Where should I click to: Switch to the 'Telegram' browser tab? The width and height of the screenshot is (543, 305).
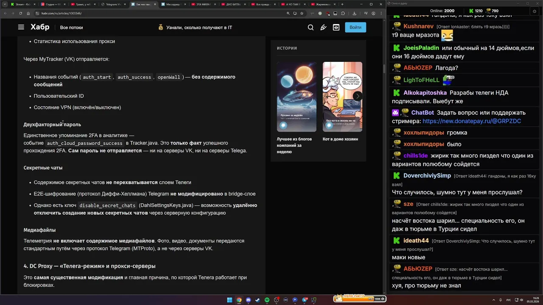[113, 4]
